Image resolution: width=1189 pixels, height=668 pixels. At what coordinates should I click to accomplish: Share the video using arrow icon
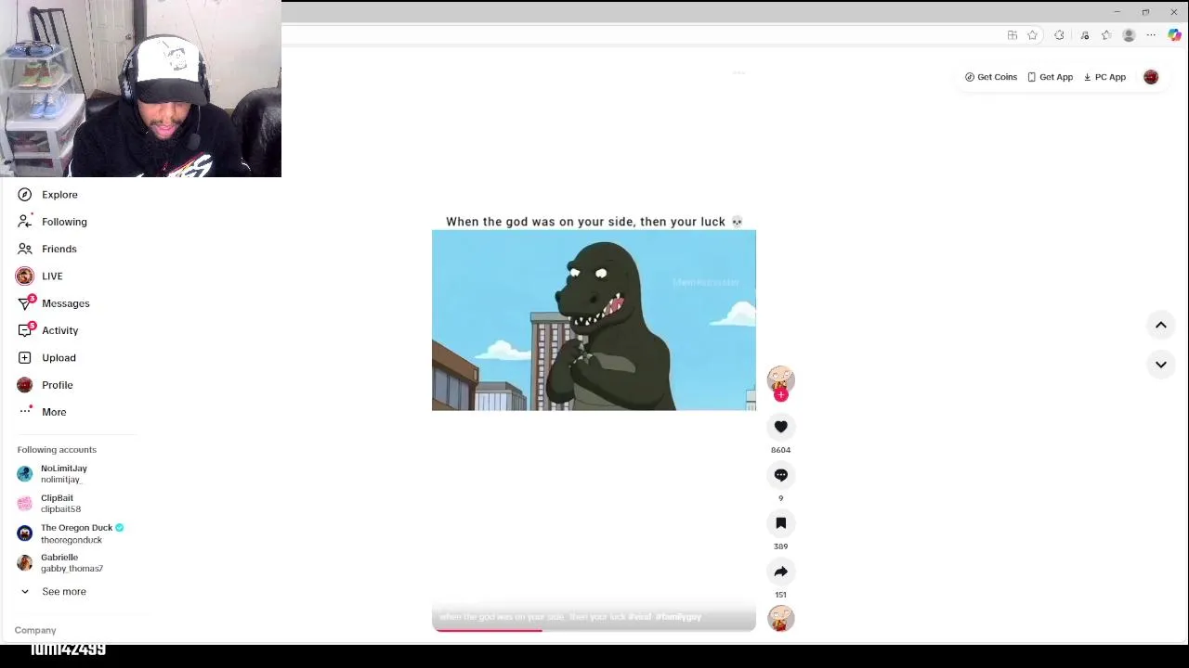781,572
